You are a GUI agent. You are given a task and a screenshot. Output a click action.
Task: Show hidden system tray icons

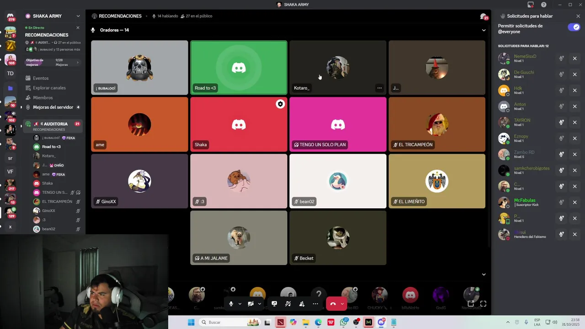[508, 323]
